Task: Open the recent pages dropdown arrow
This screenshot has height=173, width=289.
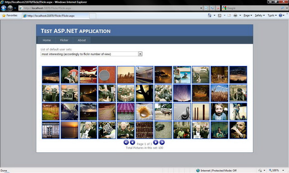Action: pyautogui.click(x=15, y=8)
